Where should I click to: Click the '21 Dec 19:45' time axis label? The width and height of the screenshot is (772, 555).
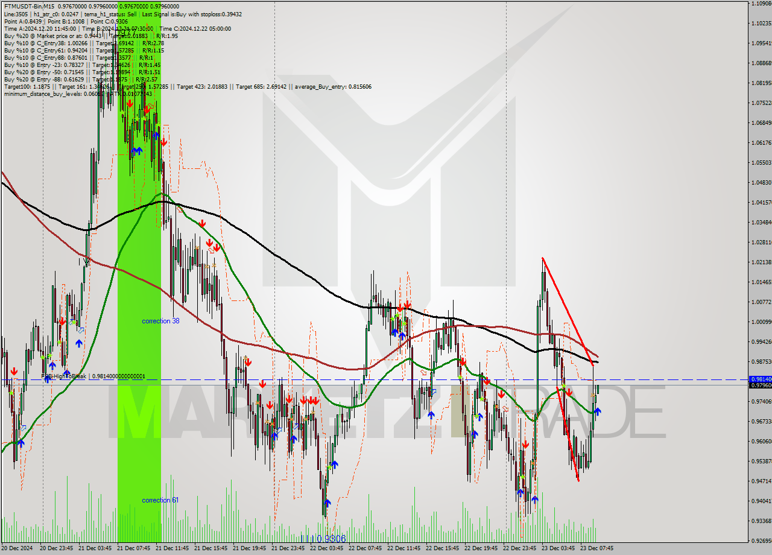point(250,548)
